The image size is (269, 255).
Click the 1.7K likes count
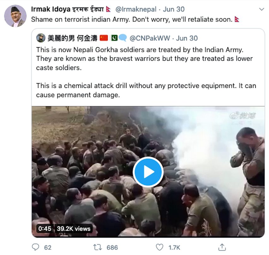click(174, 248)
